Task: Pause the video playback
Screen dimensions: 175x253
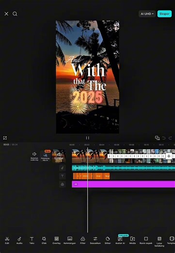Action: click(87, 138)
